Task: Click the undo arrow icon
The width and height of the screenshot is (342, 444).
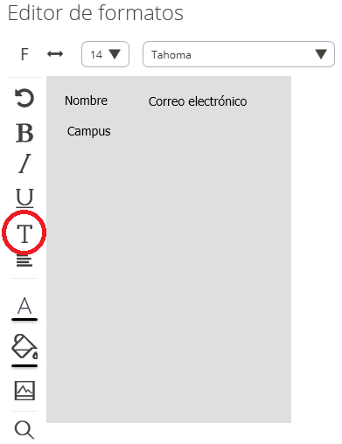Action: click(24, 98)
